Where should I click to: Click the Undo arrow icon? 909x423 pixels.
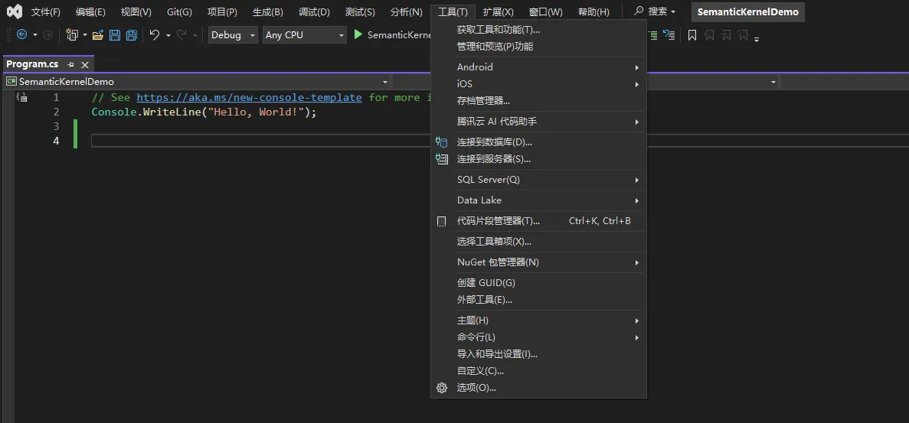(154, 35)
